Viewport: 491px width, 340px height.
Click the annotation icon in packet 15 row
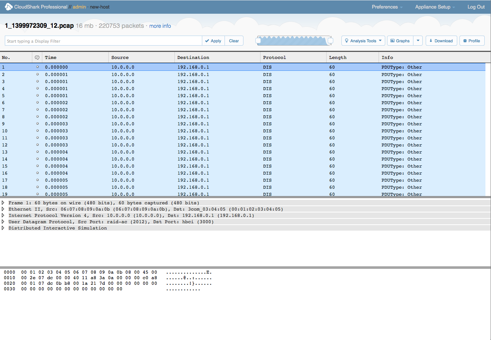37,166
